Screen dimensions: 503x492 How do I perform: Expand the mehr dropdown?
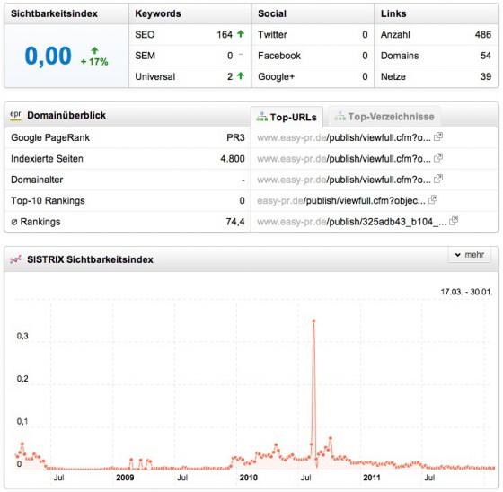(x=470, y=255)
